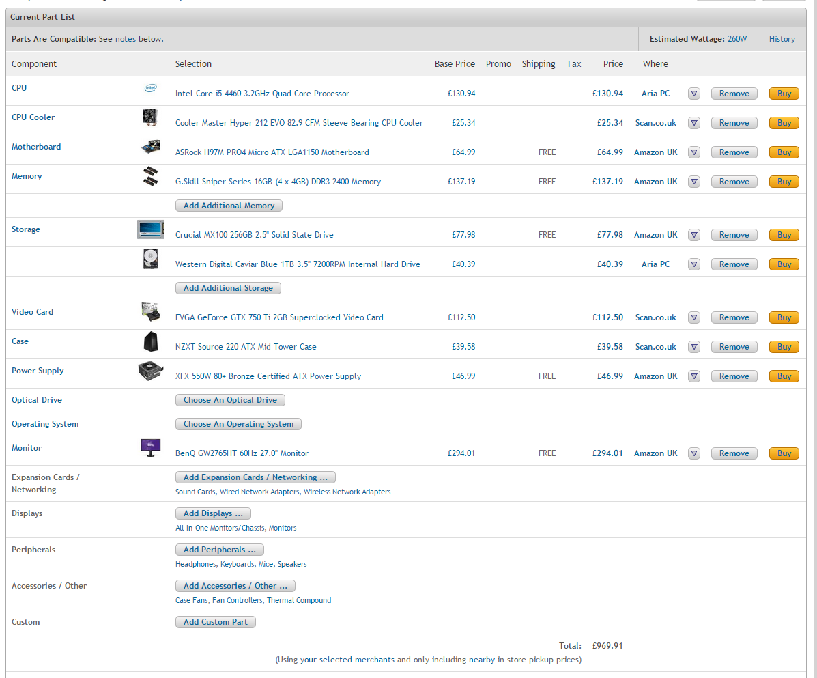Open merchant dropdown arrow for ASRock motherboard row

(x=694, y=152)
